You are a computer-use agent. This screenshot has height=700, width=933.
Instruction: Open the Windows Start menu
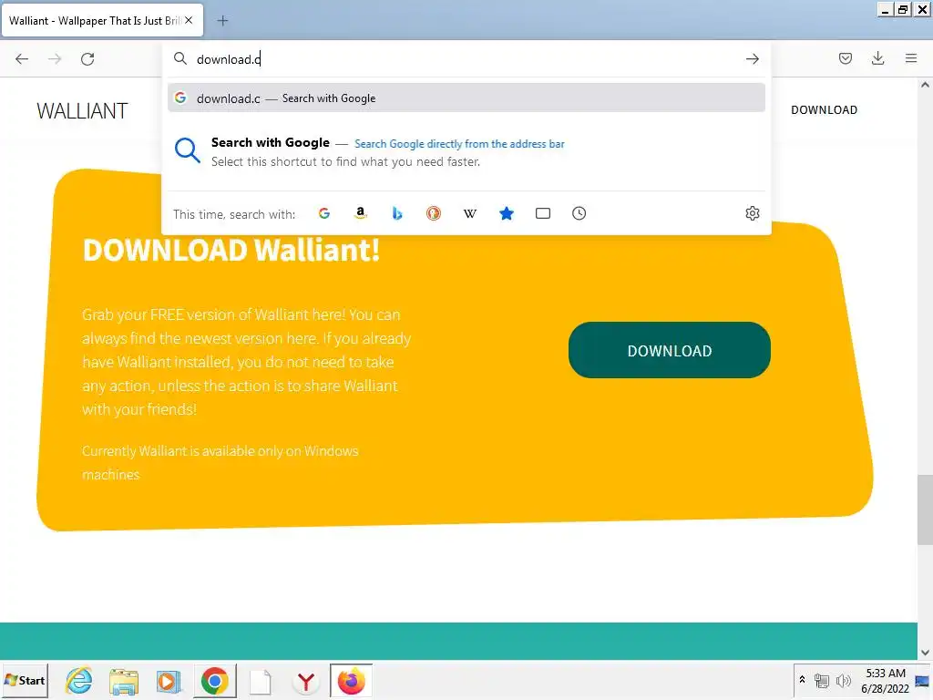coord(25,680)
